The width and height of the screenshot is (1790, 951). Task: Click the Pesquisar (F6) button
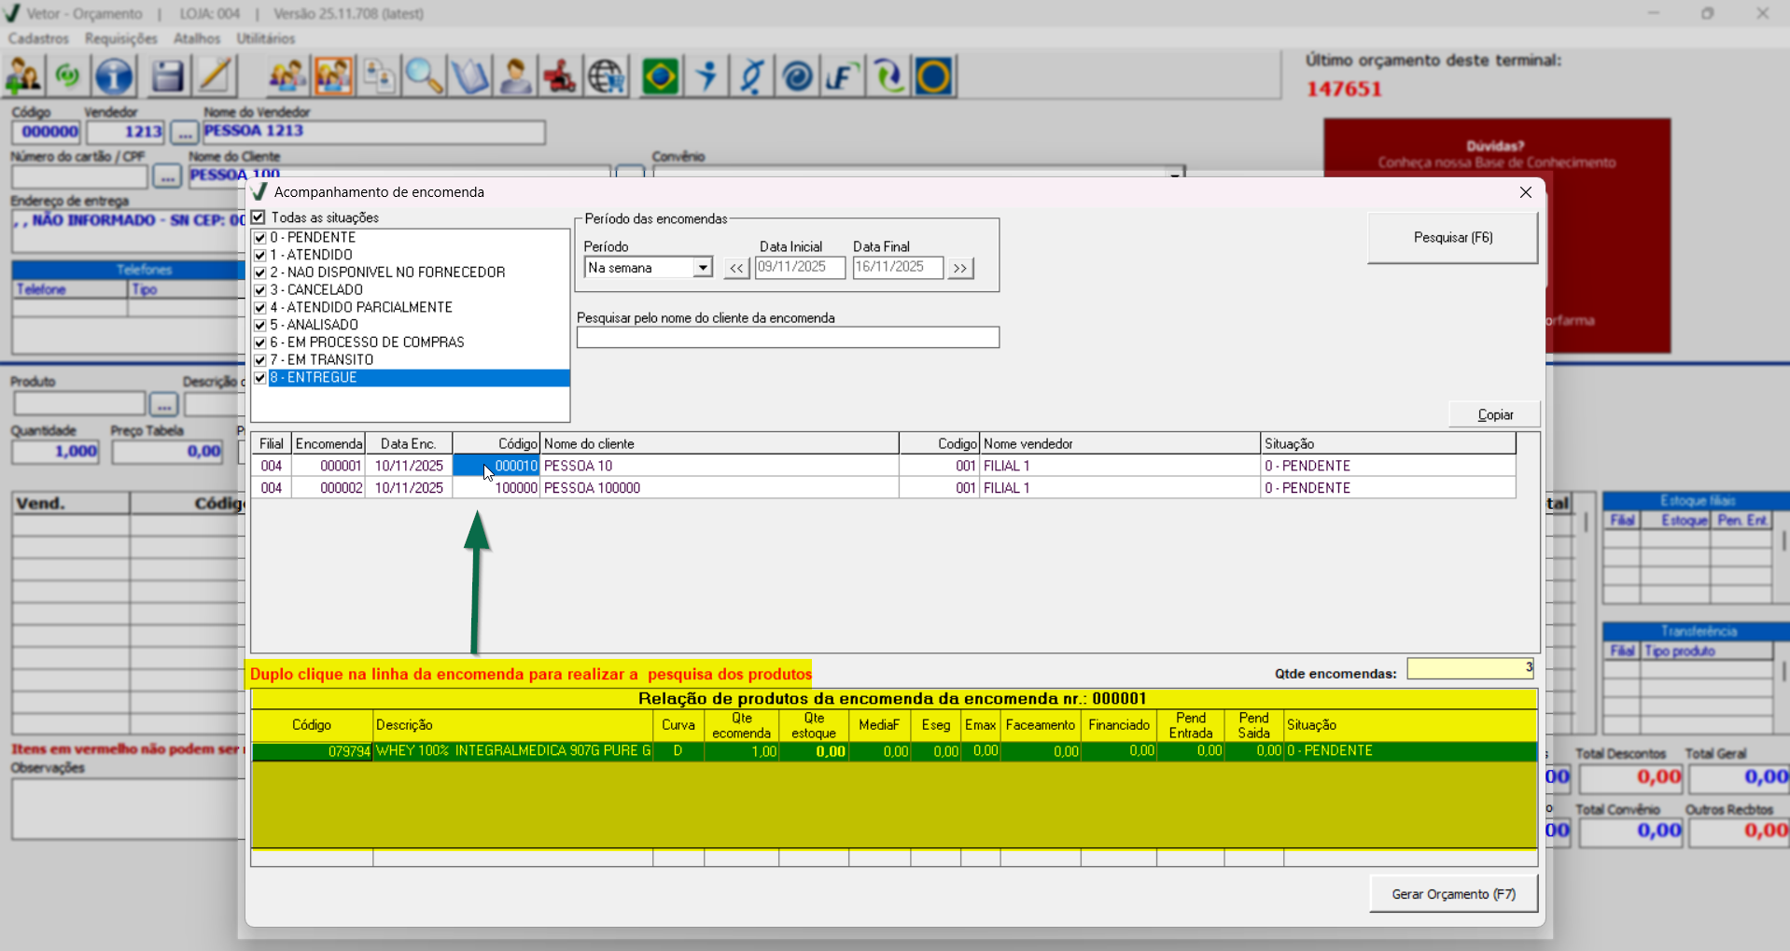[x=1452, y=238]
